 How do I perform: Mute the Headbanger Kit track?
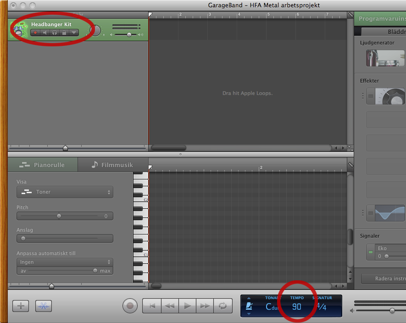click(45, 33)
